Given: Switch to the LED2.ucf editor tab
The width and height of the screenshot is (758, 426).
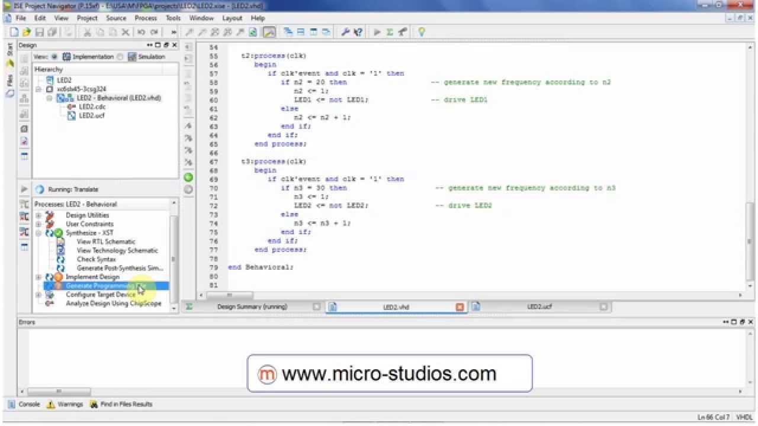Looking at the screenshot, I should (539, 307).
